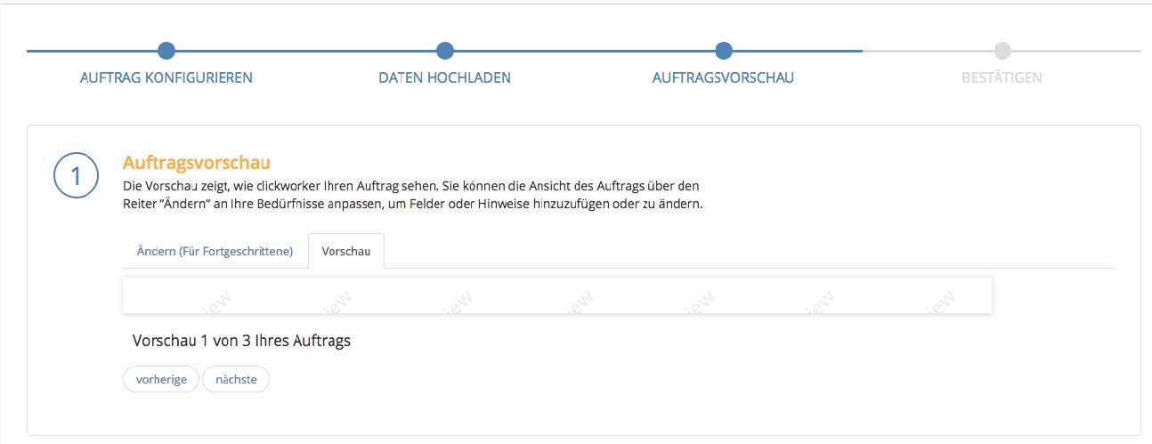The width and height of the screenshot is (1152, 444).
Task: Click the Bestätigen step label
Action: point(1002,77)
